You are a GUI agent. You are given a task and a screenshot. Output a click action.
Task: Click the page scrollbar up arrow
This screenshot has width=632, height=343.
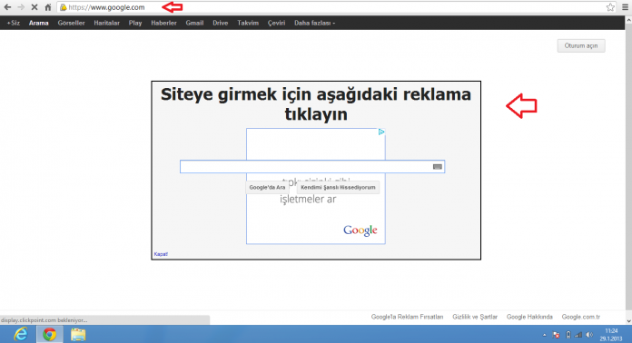pyautogui.click(x=628, y=19)
